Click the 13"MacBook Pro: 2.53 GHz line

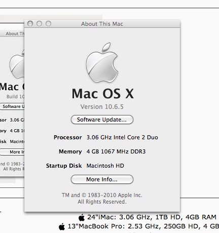(x=143, y=226)
